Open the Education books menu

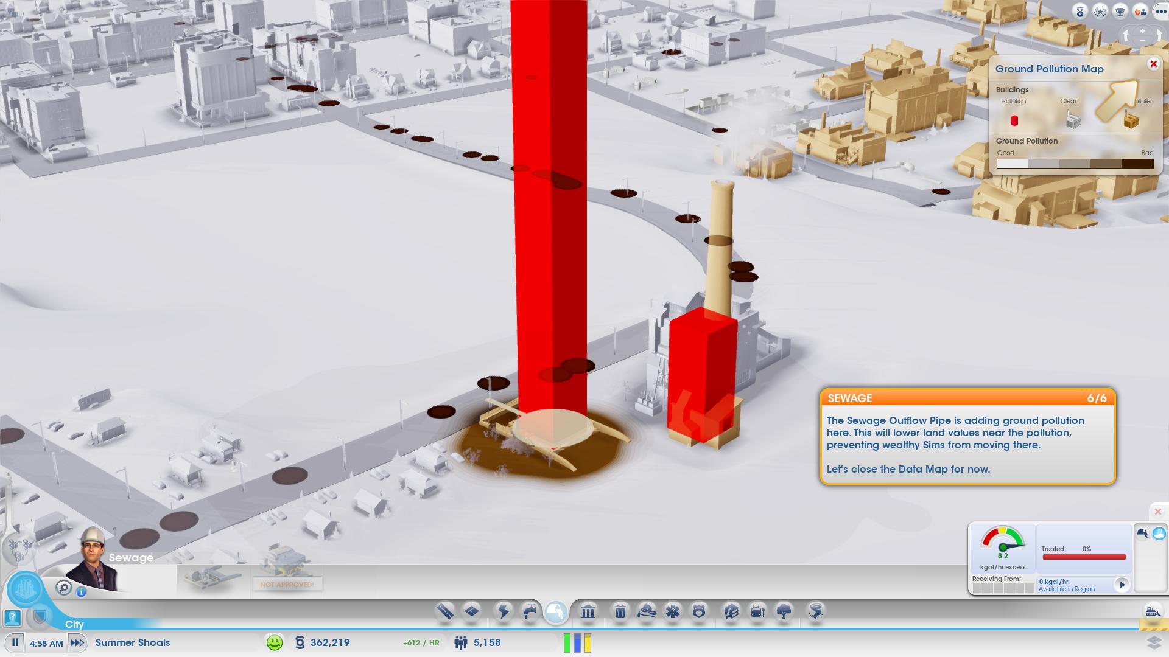[731, 611]
